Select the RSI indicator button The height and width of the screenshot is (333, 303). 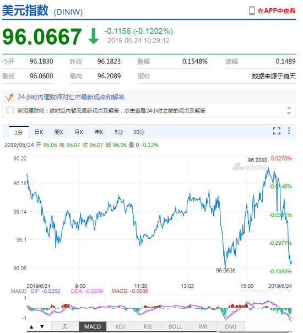pos(148,326)
